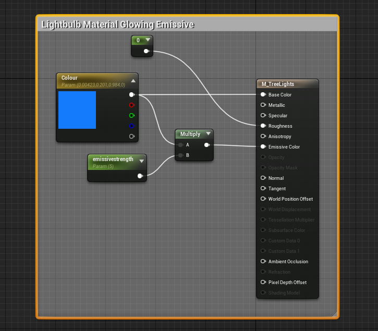
Task: Click the disabled Tessellation Multiplier pin
Action: (x=263, y=219)
